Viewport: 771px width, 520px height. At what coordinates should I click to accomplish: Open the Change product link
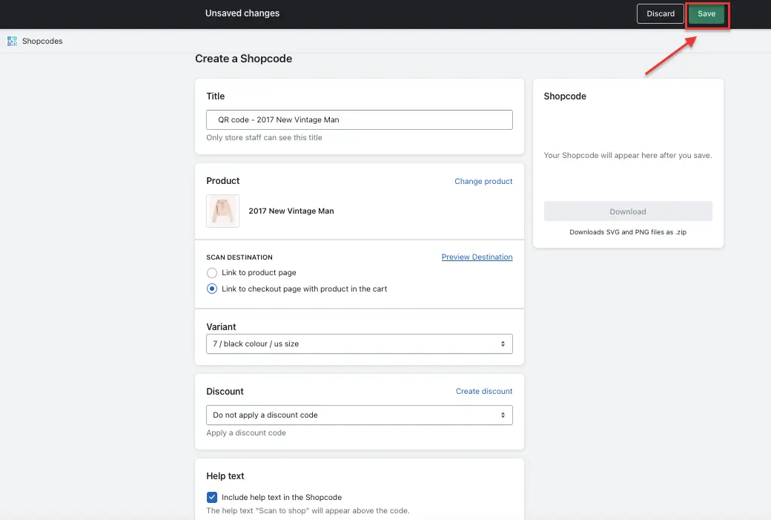[x=483, y=181]
